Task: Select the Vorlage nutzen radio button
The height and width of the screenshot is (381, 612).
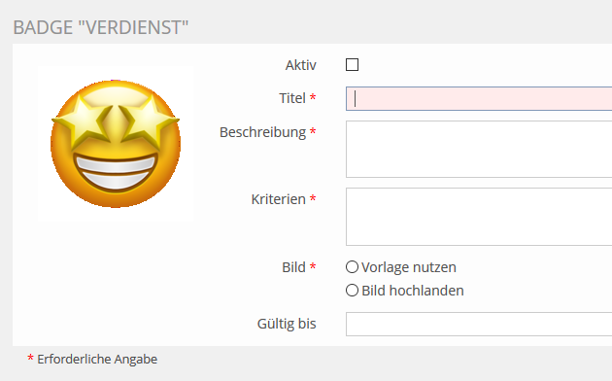Action: coord(352,267)
